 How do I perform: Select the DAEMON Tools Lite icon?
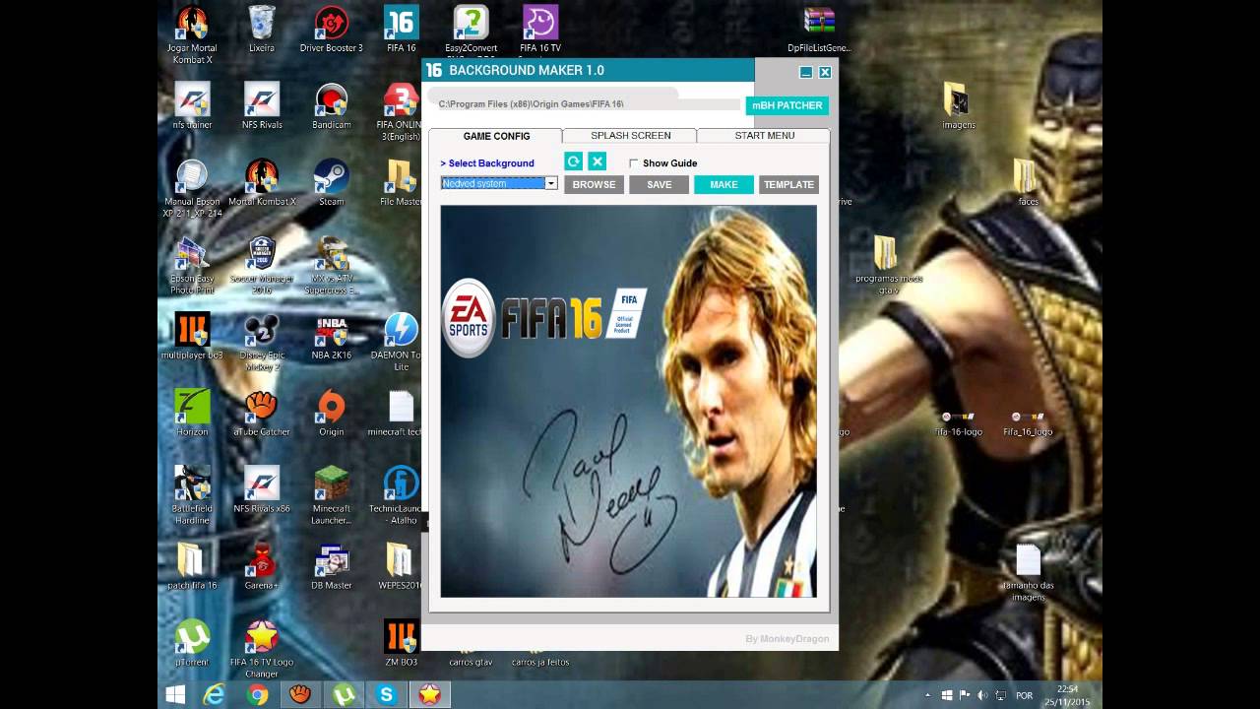401,341
